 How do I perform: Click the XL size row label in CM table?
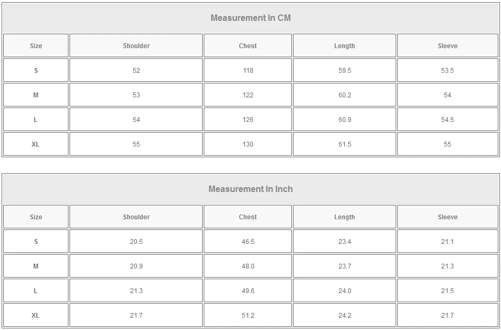click(x=36, y=144)
